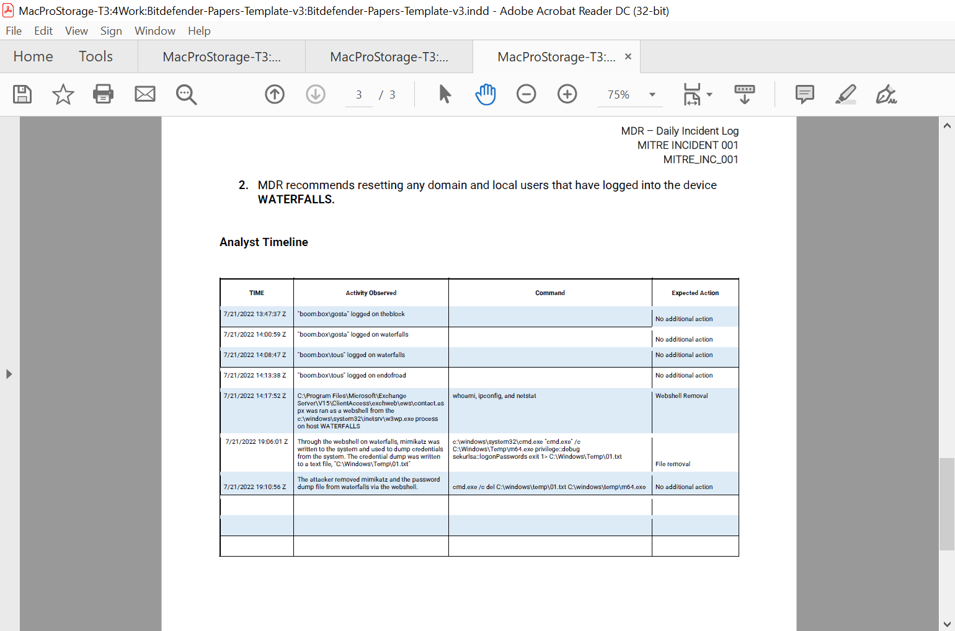
Task: Zoom in with plus icon
Action: click(x=567, y=94)
